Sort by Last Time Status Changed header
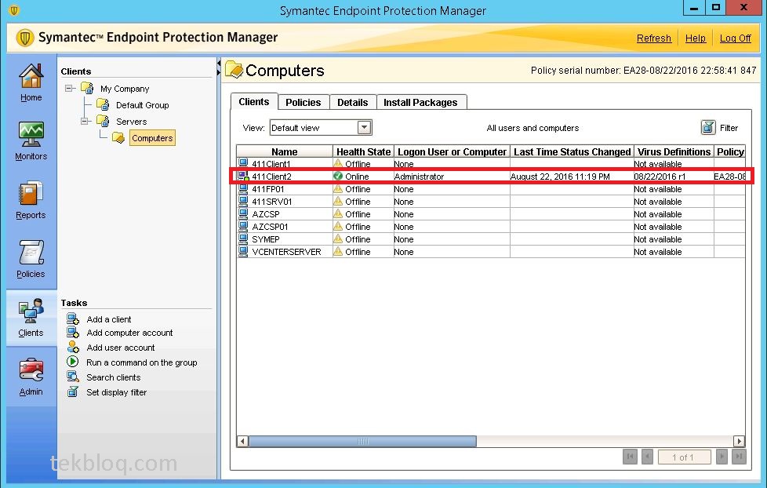This screenshot has height=488, width=767. [572, 151]
